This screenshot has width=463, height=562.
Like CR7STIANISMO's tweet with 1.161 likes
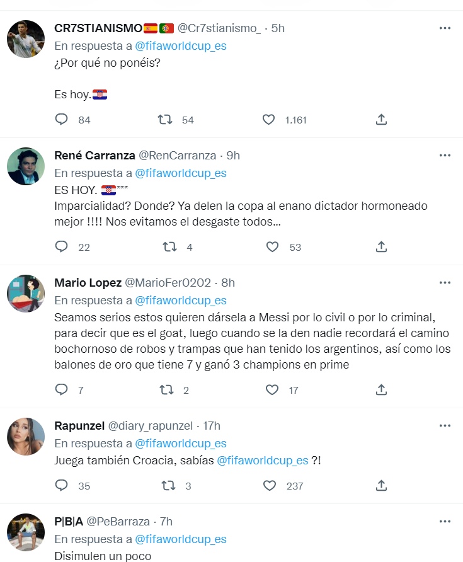(269, 119)
